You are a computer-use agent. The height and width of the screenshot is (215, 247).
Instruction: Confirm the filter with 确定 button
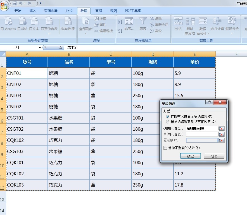coord(191,156)
